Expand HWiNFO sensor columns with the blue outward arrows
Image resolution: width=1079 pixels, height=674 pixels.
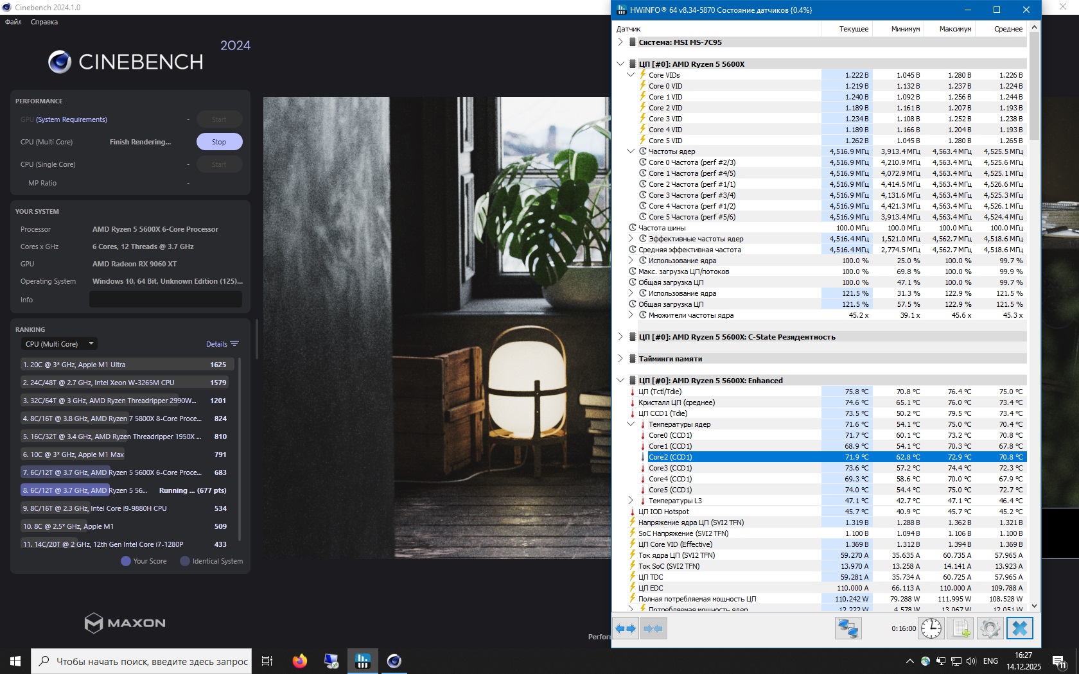coord(626,628)
